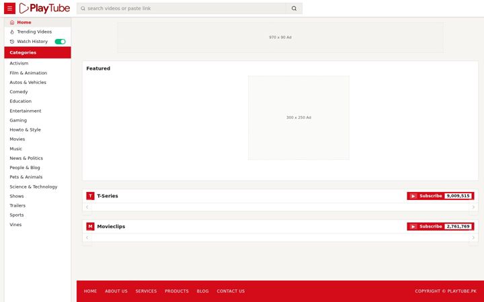
Task: Click the COPYRIGHT © PLAYTUBE.PK text
Action: tap(446, 291)
